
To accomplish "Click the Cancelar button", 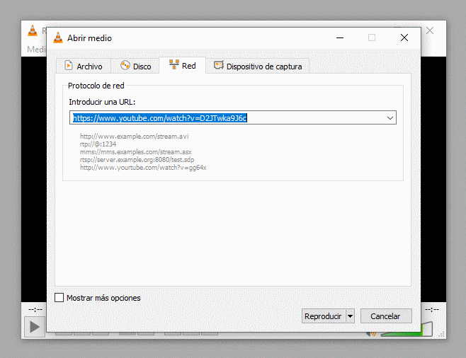I will 386,316.
